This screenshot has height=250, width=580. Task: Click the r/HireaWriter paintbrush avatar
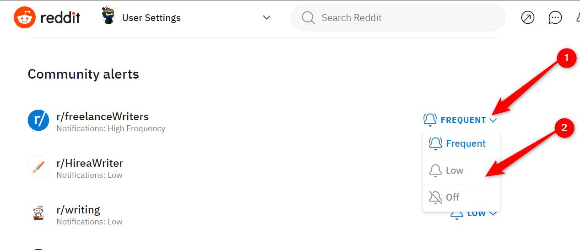pos(38,167)
